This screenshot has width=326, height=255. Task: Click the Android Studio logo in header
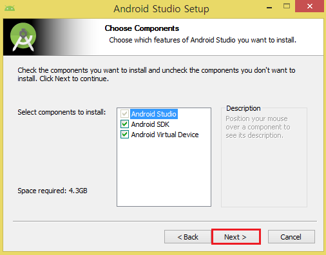(x=23, y=37)
